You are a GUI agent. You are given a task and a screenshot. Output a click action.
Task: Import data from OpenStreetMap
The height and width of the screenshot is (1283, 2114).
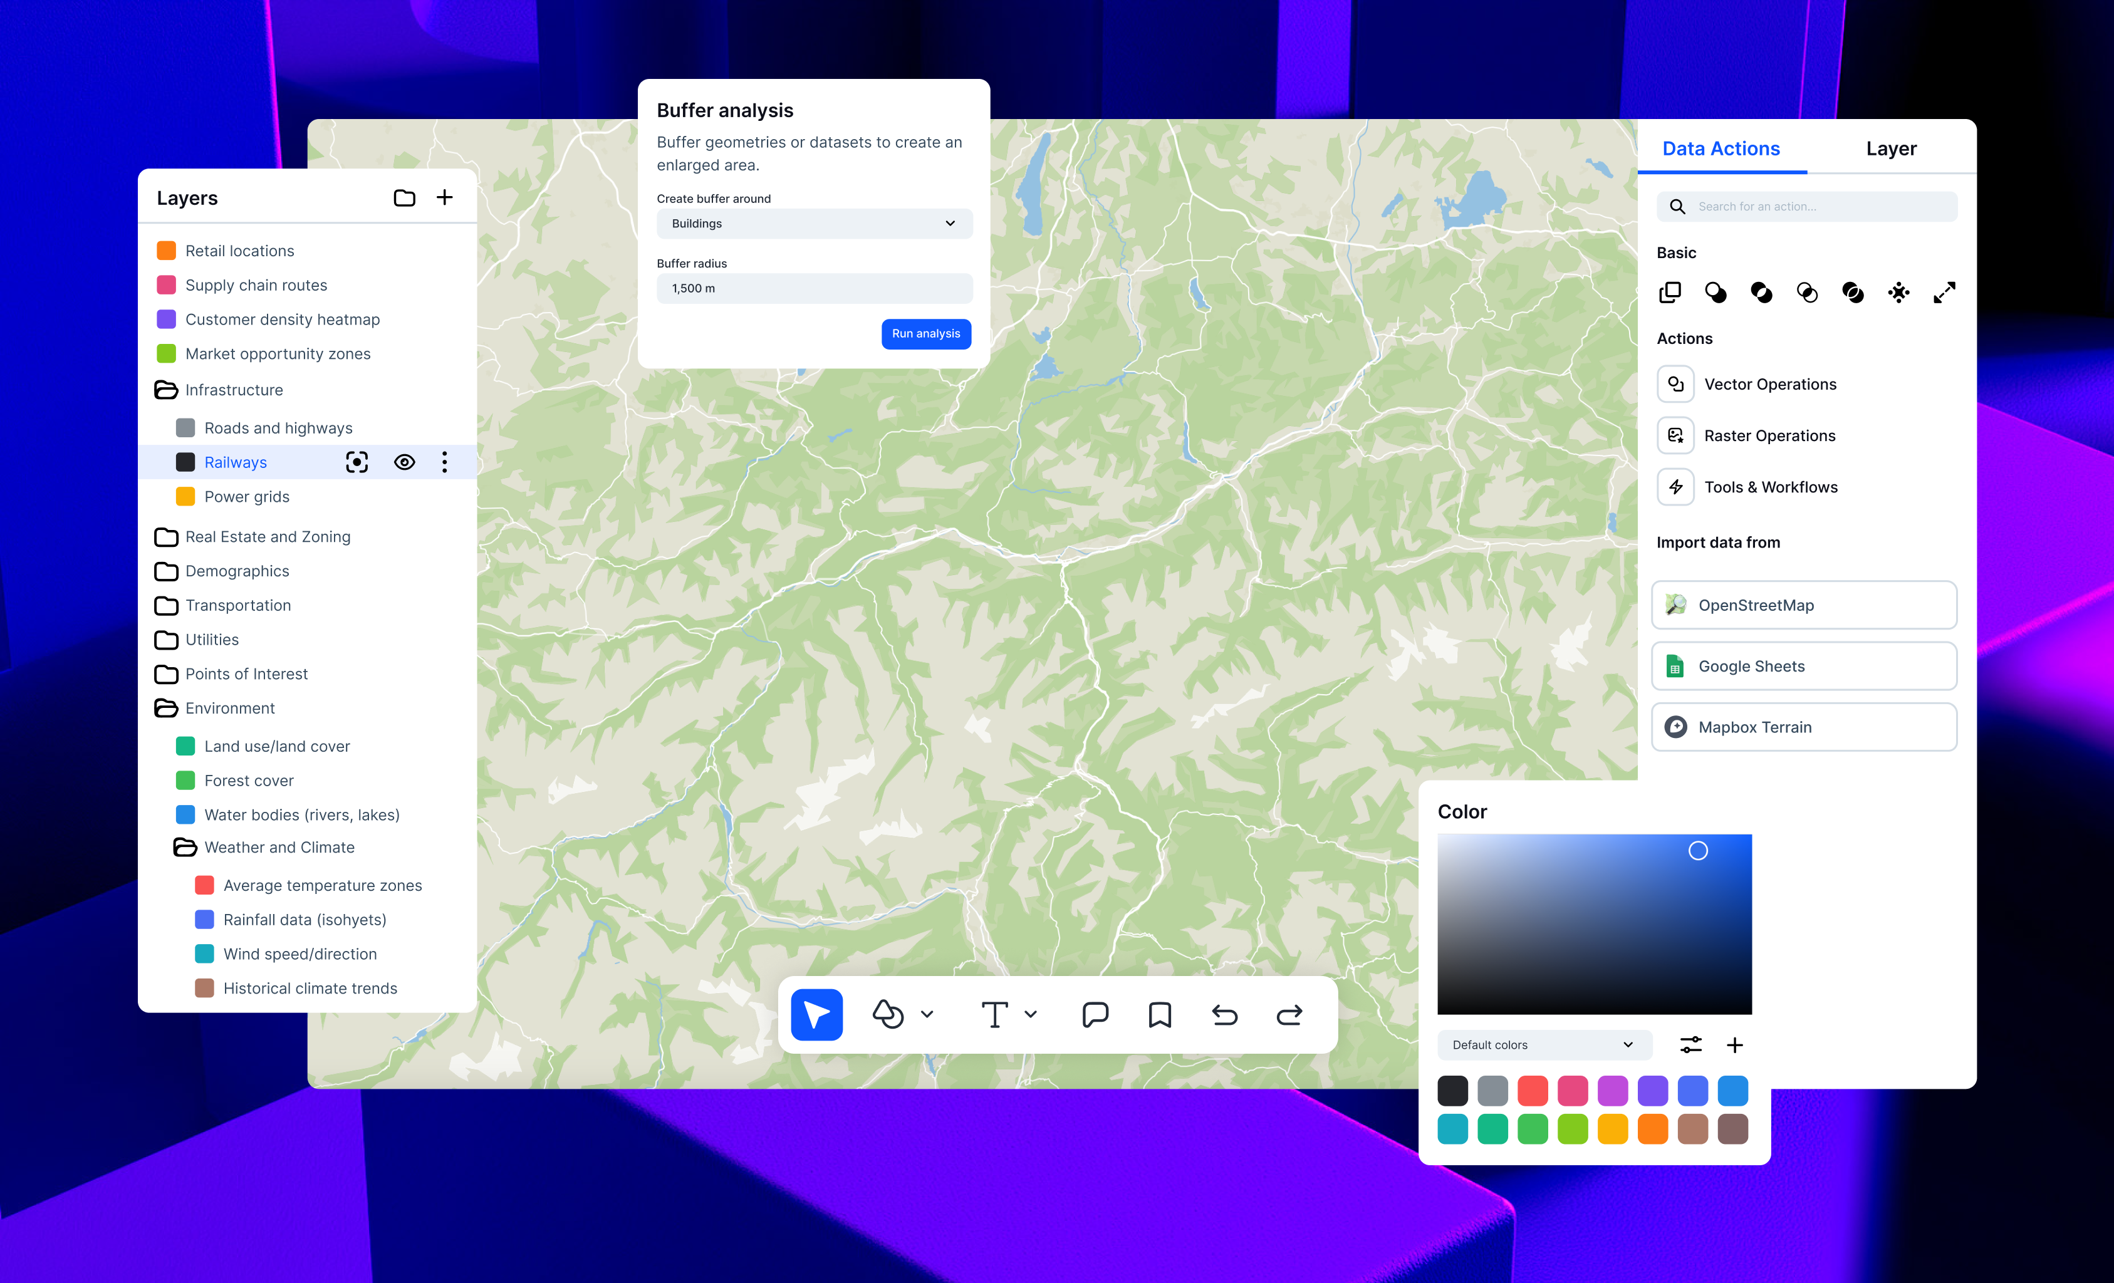pyautogui.click(x=1803, y=606)
